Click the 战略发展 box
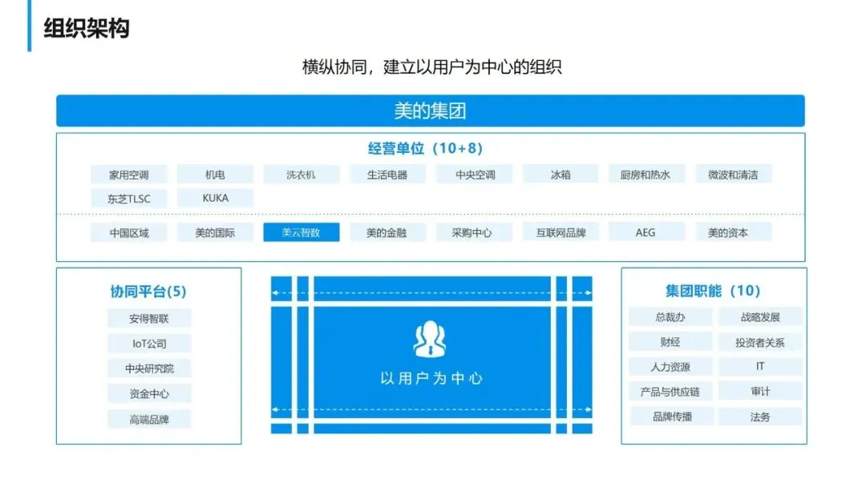The image size is (866, 487). pyautogui.click(x=760, y=316)
